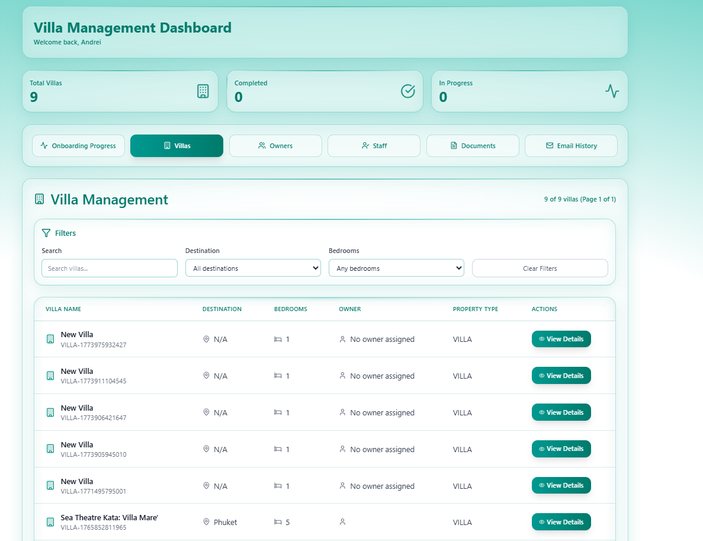The width and height of the screenshot is (703, 541).
Task: Click the 'VILLA-1765852811965' ID text
Action: (93, 527)
